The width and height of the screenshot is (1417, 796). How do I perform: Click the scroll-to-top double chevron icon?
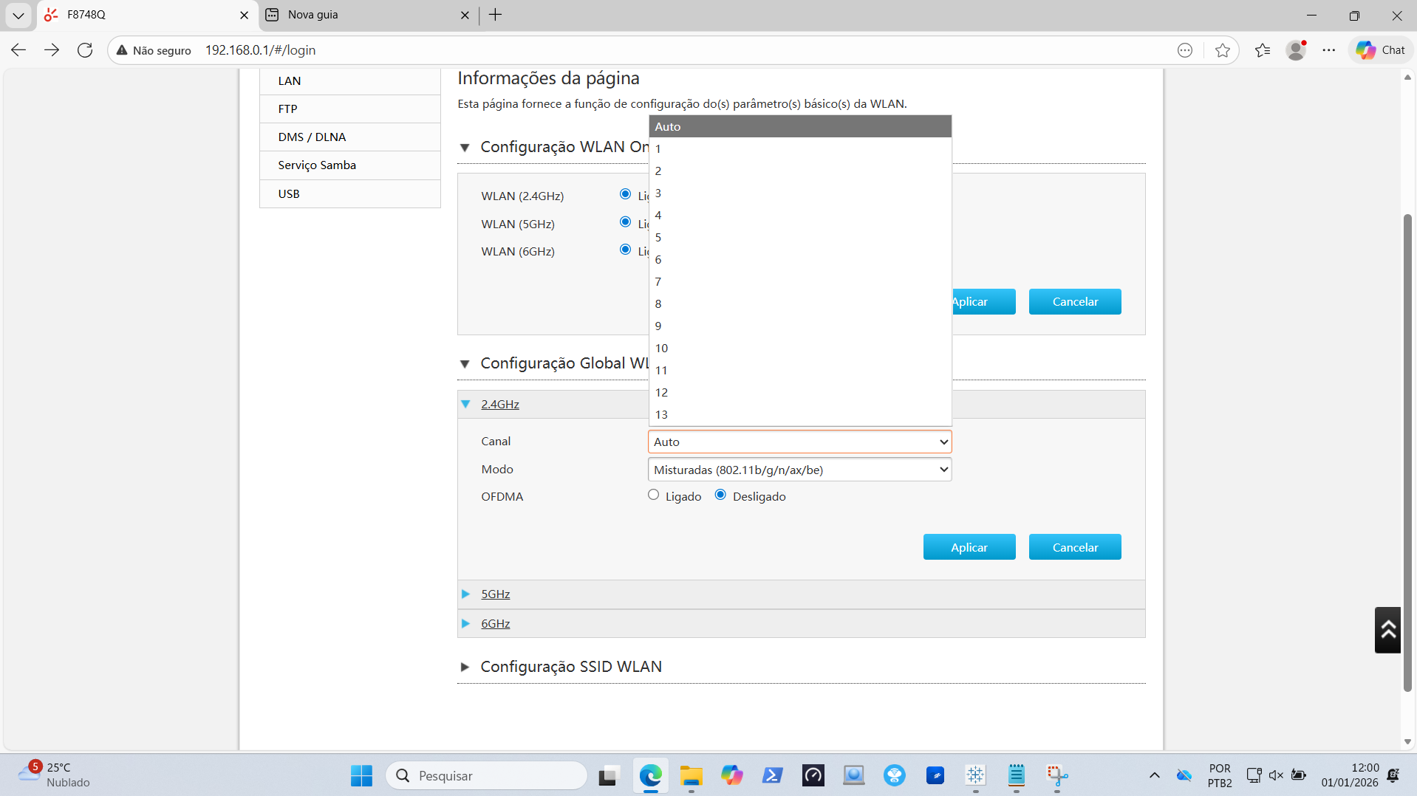pyautogui.click(x=1387, y=630)
